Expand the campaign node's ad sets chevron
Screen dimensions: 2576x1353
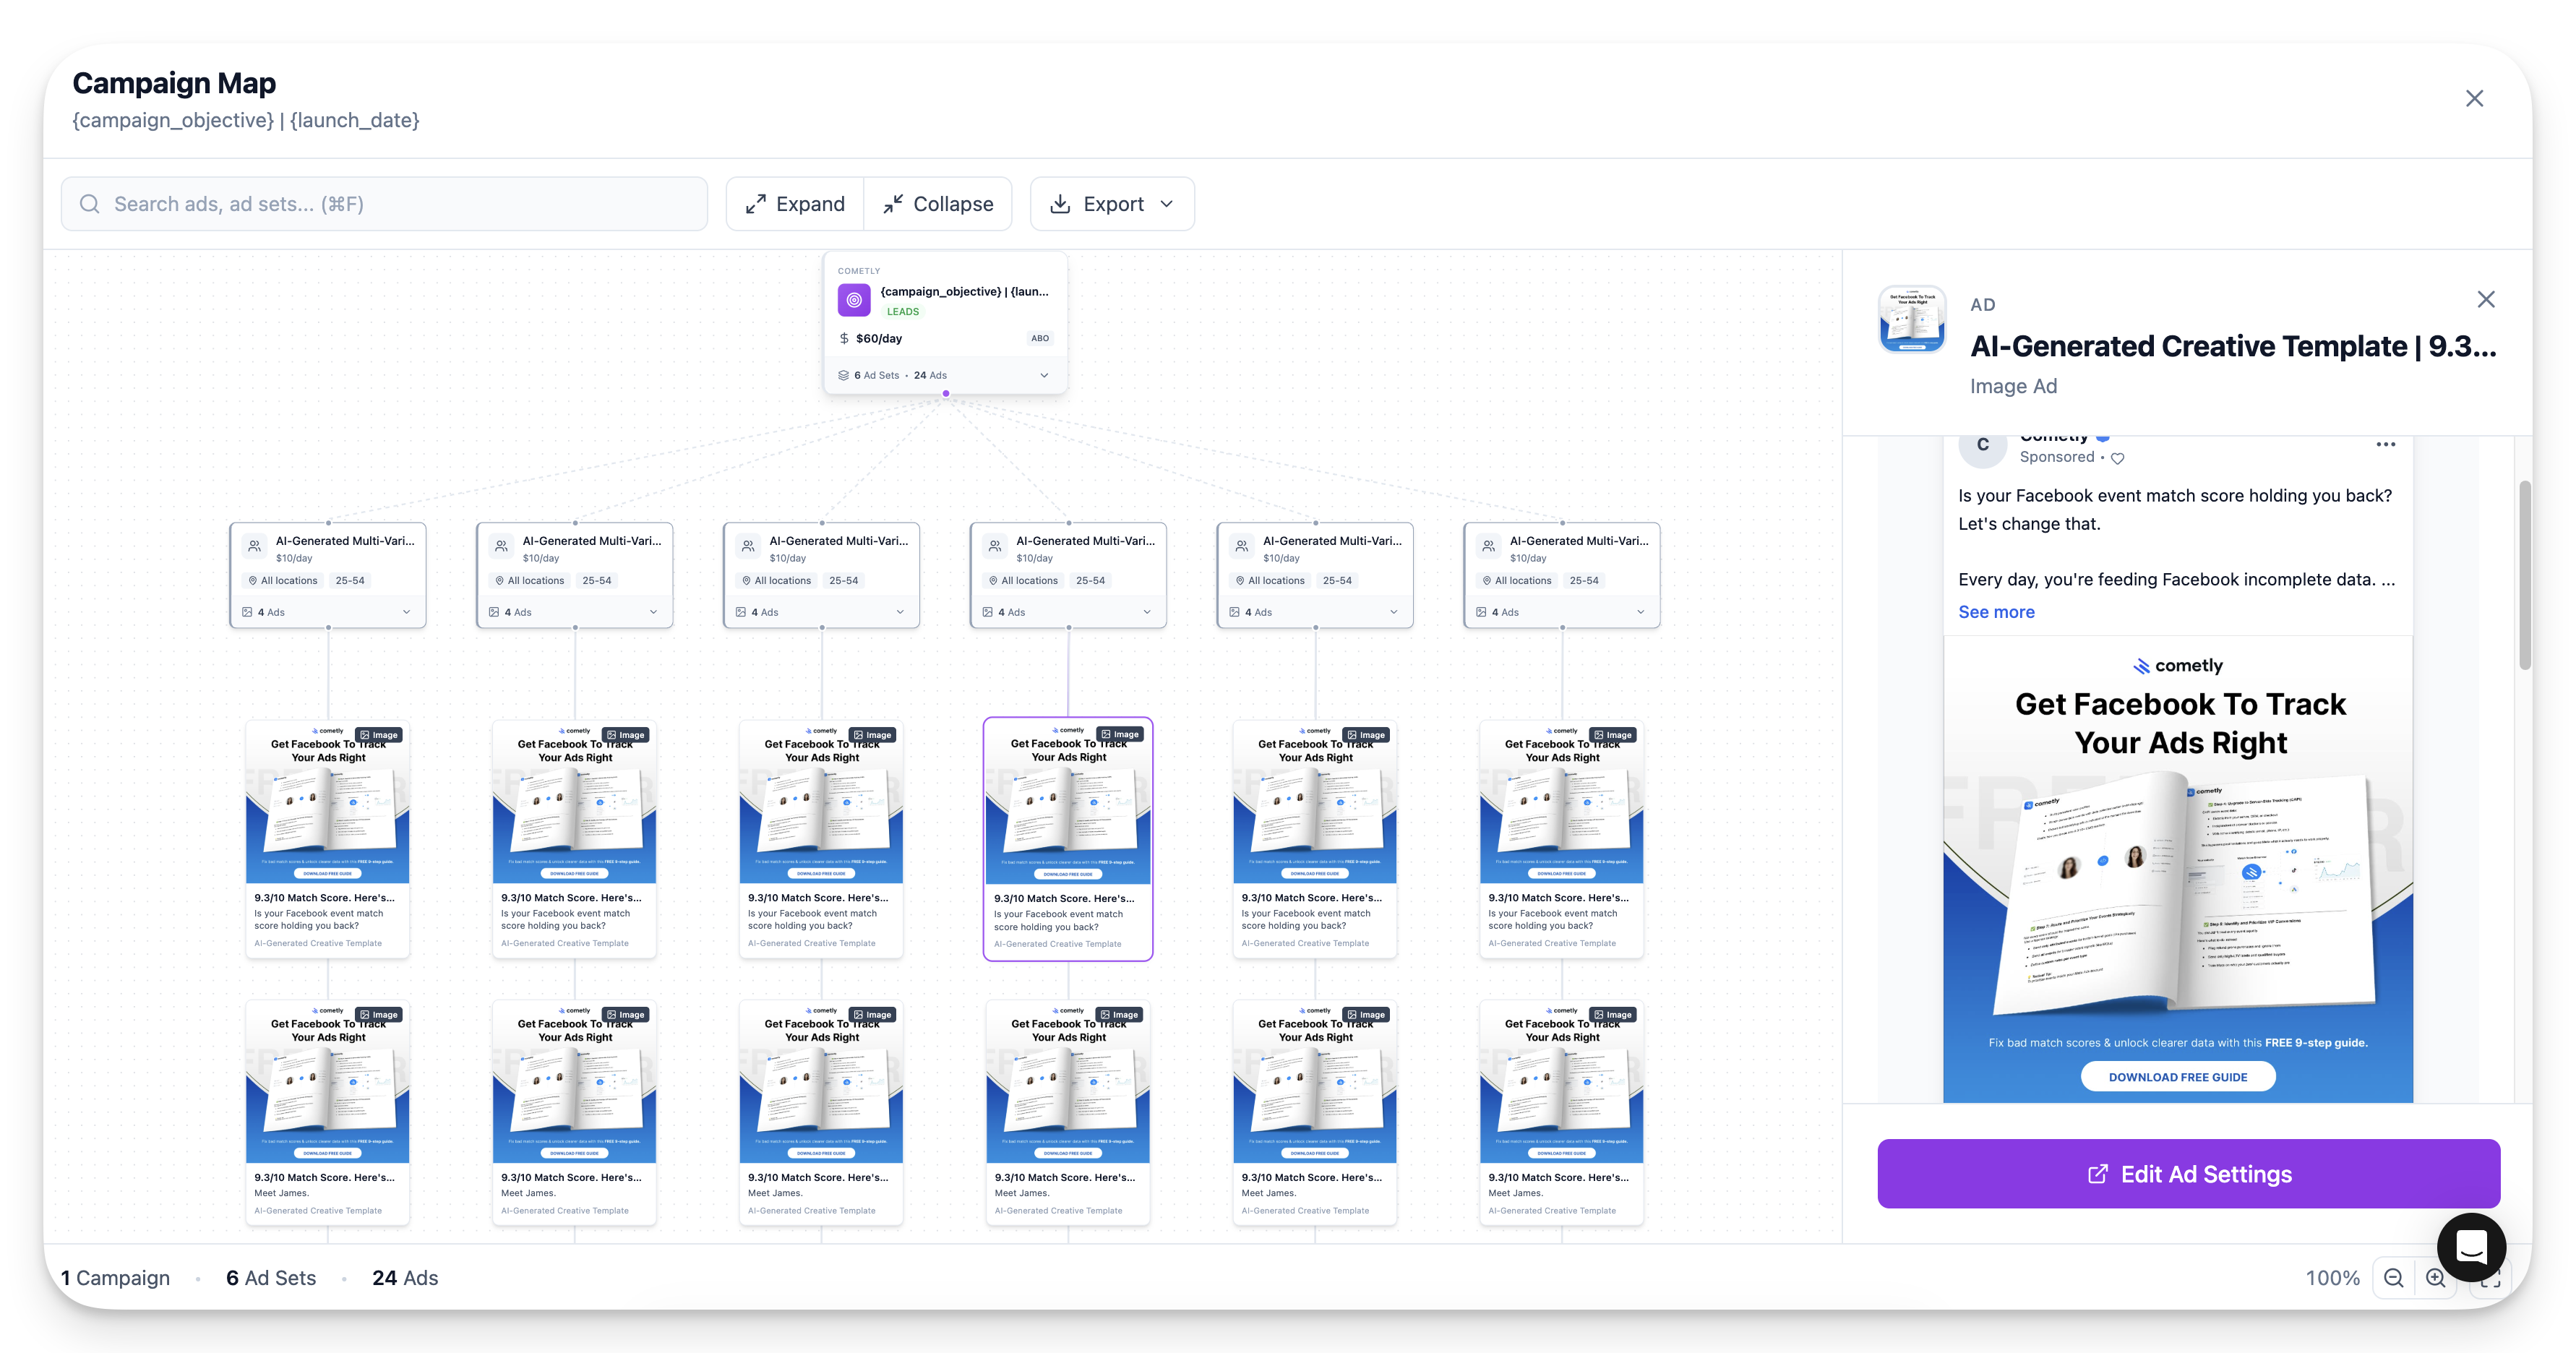pos(1043,375)
